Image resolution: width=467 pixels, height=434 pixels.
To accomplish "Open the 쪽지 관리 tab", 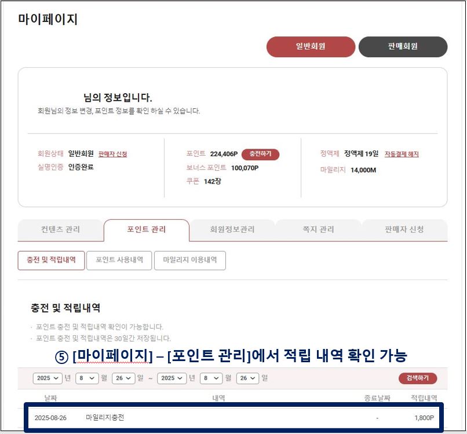I will click(x=318, y=230).
